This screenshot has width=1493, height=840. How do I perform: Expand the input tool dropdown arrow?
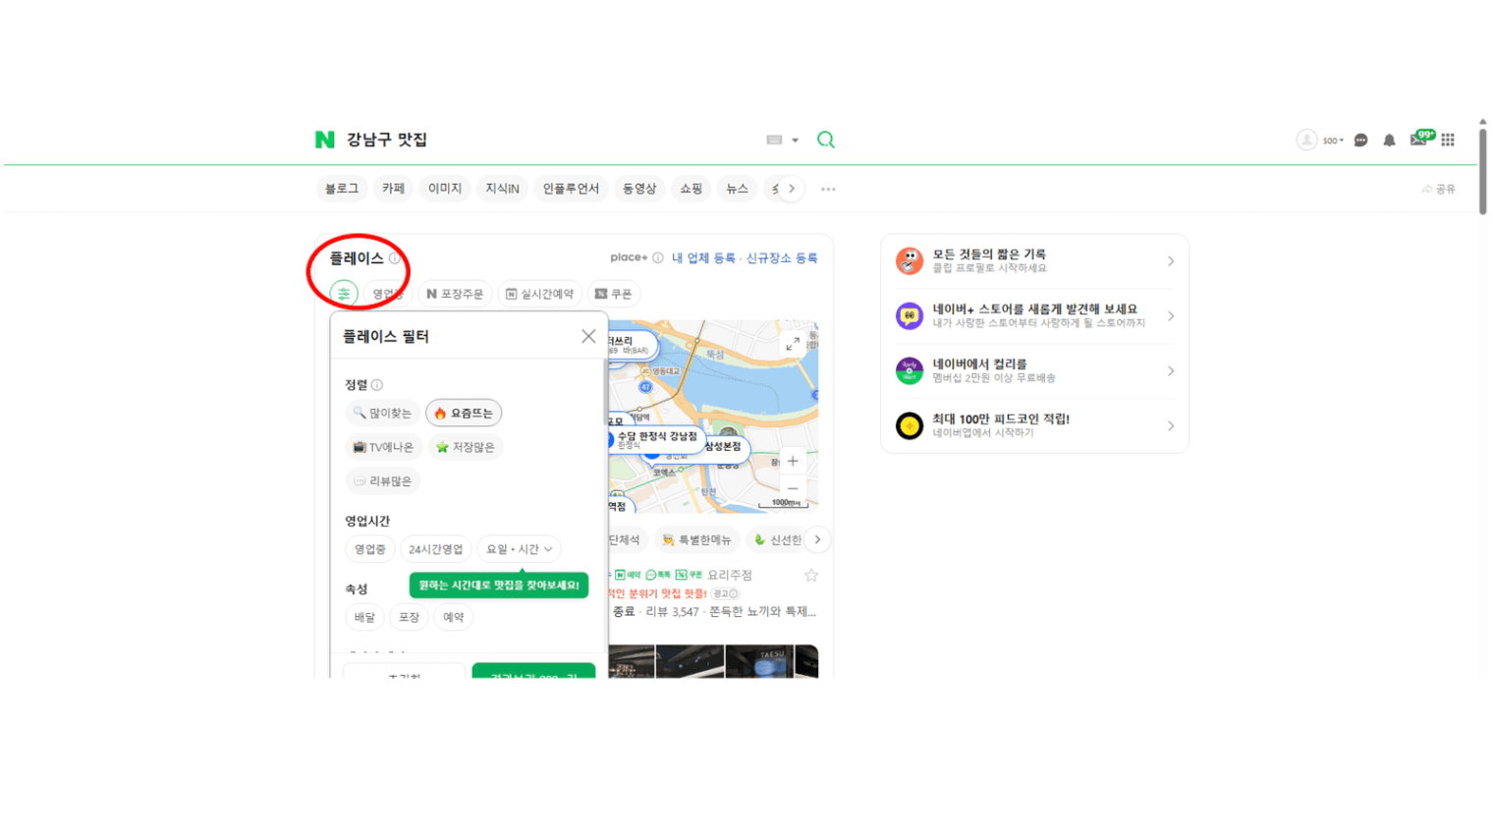pyautogui.click(x=795, y=140)
